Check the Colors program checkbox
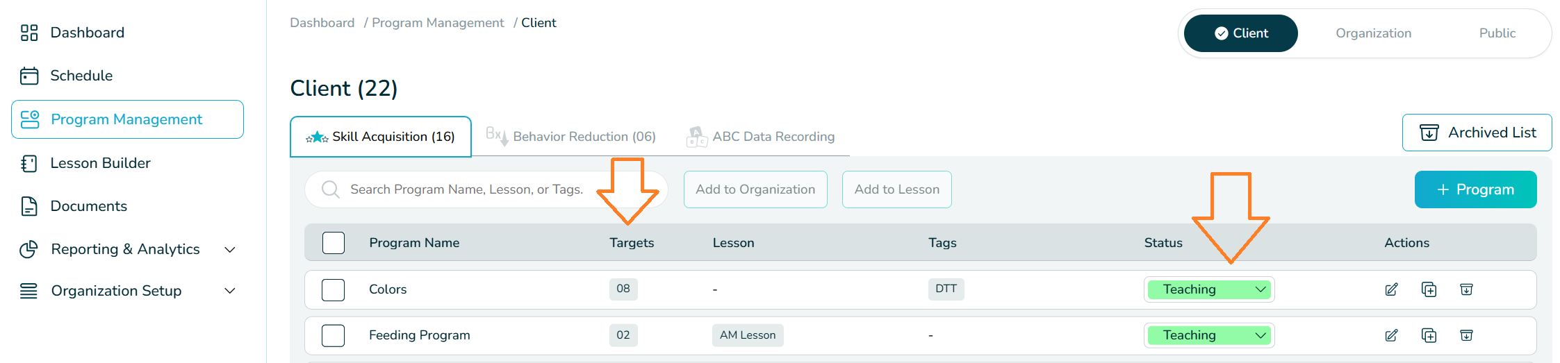The width and height of the screenshot is (1560, 363). click(334, 289)
